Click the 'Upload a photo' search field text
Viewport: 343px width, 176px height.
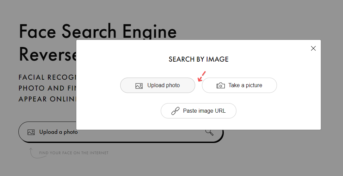pyautogui.click(x=58, y=132)
